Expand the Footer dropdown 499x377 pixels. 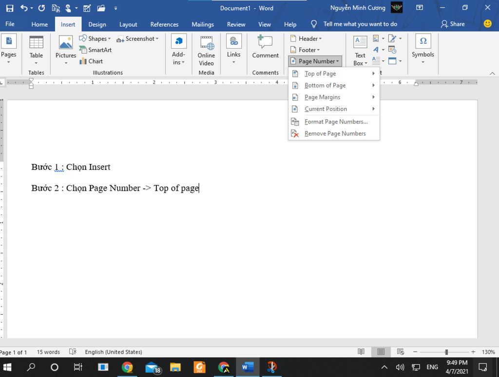click(x=305, y=50)
